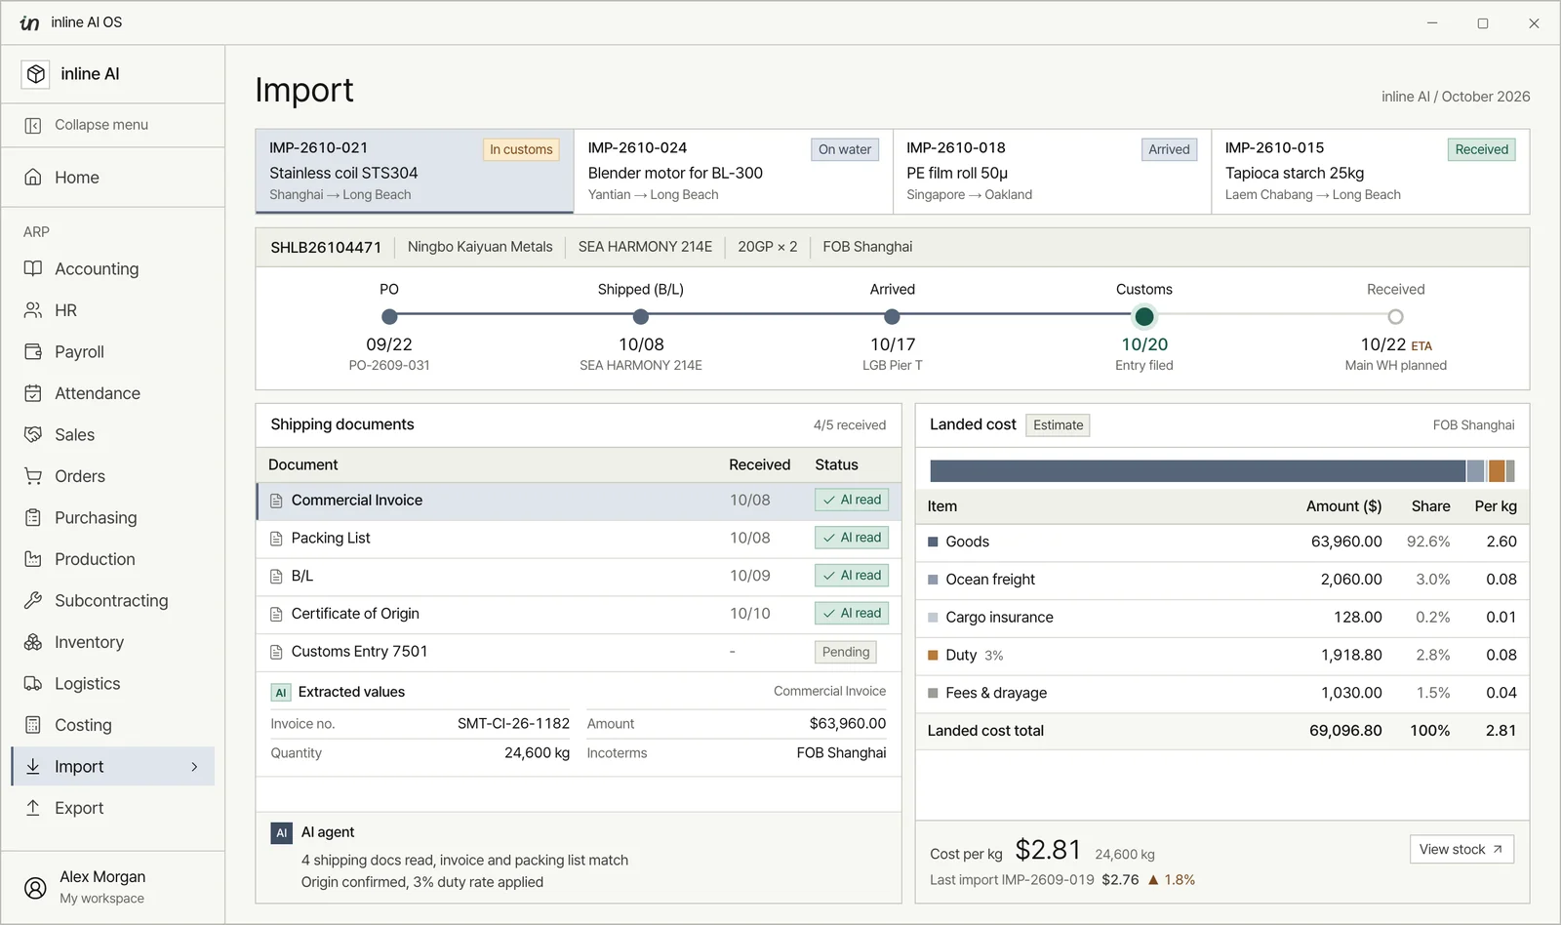Image resolution: width=1561 pixels, height=925 pixels.
Task: Click the SHLB26104471 bill of lading number
Action: 326,247
